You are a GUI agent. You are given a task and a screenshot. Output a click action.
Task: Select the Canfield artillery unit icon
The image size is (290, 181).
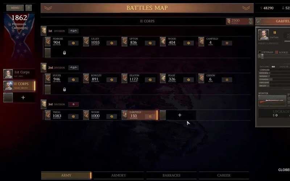pos(202,42)
